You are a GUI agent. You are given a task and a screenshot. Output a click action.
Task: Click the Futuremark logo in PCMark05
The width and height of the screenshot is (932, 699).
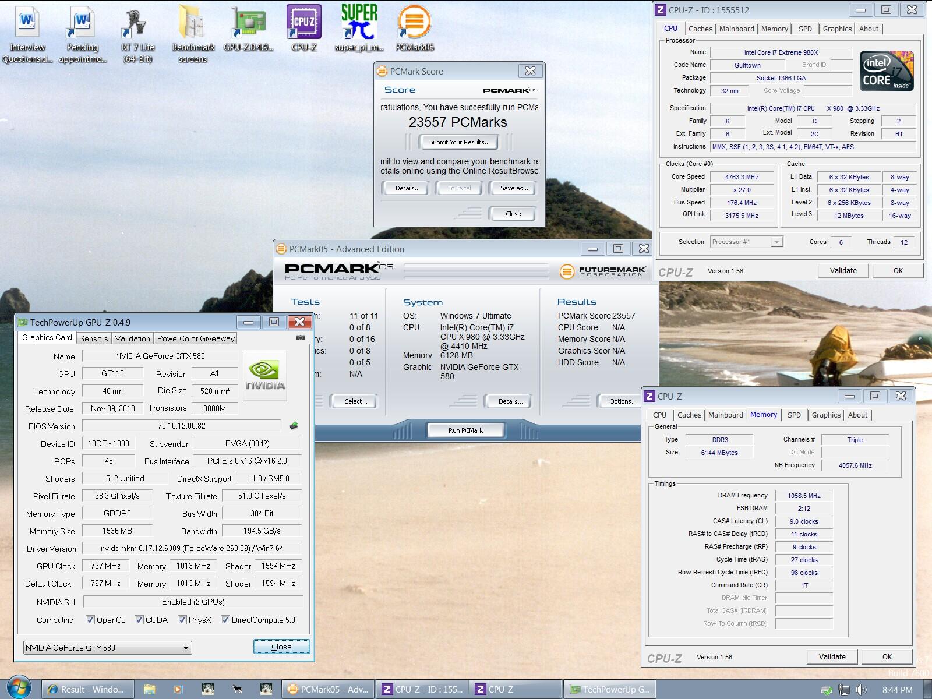[x=603, y=271]
